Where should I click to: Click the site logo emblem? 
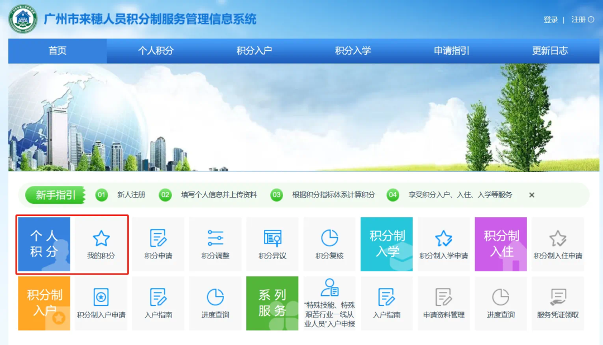pos(23,19)
